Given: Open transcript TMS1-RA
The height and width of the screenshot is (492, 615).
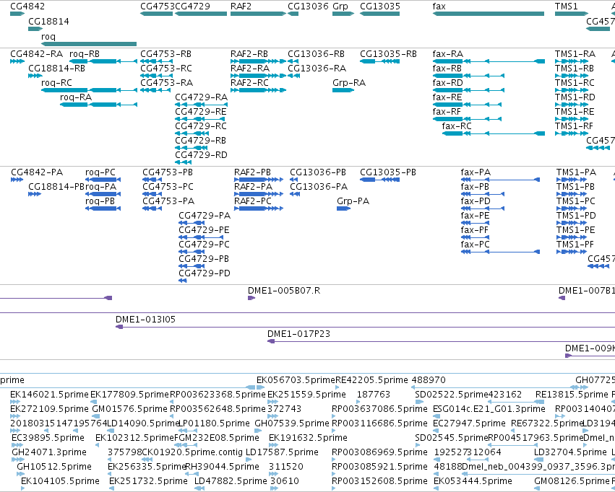Looking at the screenshot, I should coord(572,61).
